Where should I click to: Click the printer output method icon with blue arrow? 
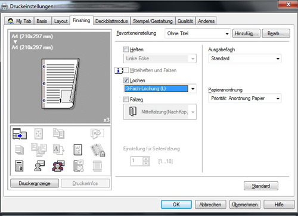20,134
